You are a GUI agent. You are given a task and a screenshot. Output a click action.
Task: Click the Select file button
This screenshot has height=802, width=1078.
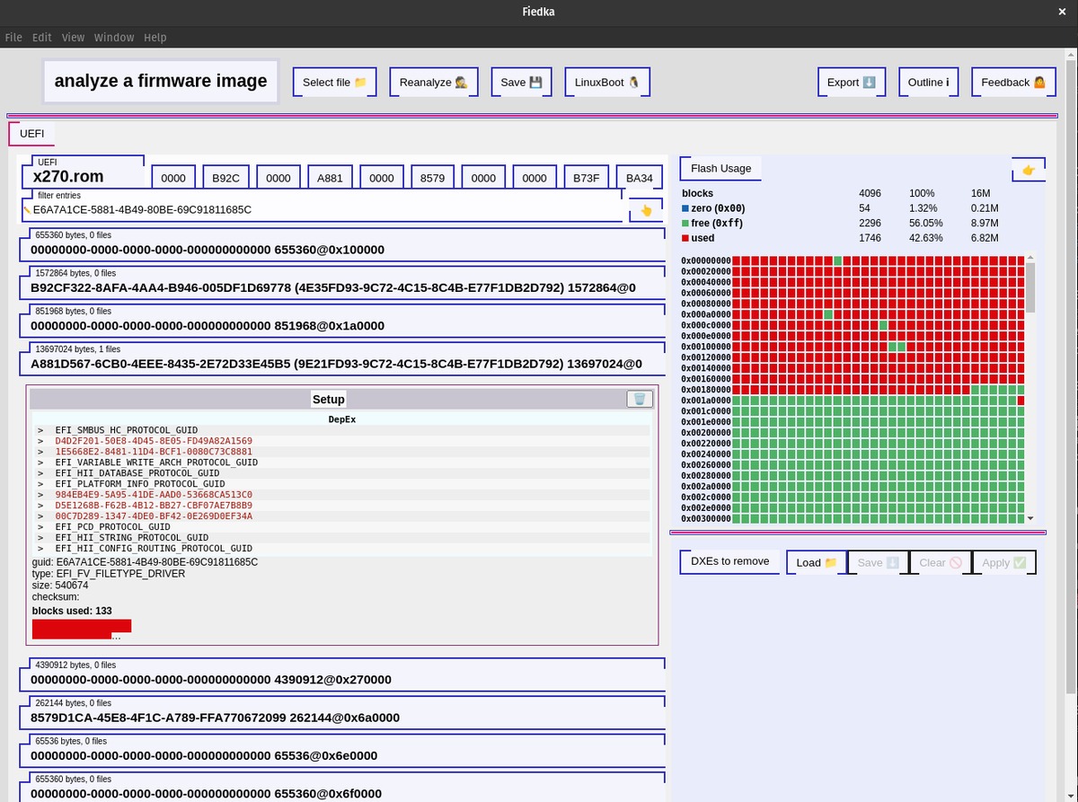[x=335, y=82]
